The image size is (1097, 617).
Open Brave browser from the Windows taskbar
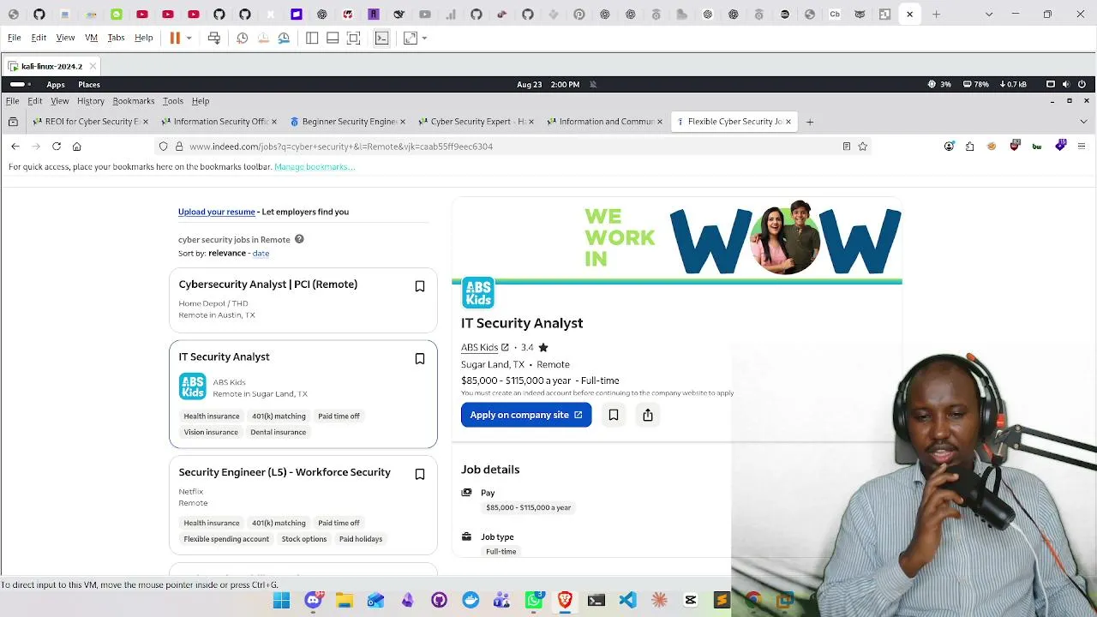(x=565, y=601)
